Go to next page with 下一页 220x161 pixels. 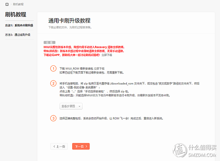pos(81,146)
